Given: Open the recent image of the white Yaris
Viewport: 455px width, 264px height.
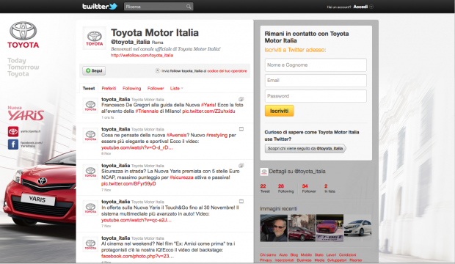Looking at the screenshot, I should pos(358,228).
